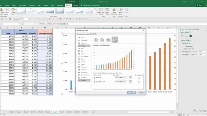Open the Page Layout ribbon tab
Viewport: 207px width, 116px height.
(x=22, y=5)
